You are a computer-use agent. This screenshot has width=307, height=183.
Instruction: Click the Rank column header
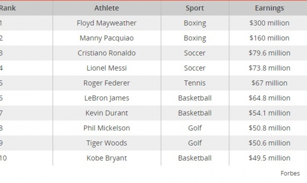(8, 8)
